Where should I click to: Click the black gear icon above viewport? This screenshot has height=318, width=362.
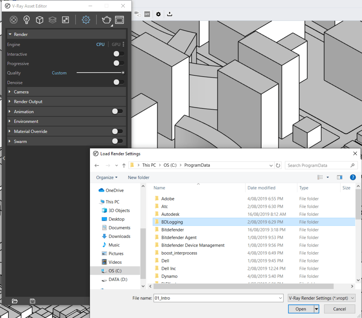[158, 14]
